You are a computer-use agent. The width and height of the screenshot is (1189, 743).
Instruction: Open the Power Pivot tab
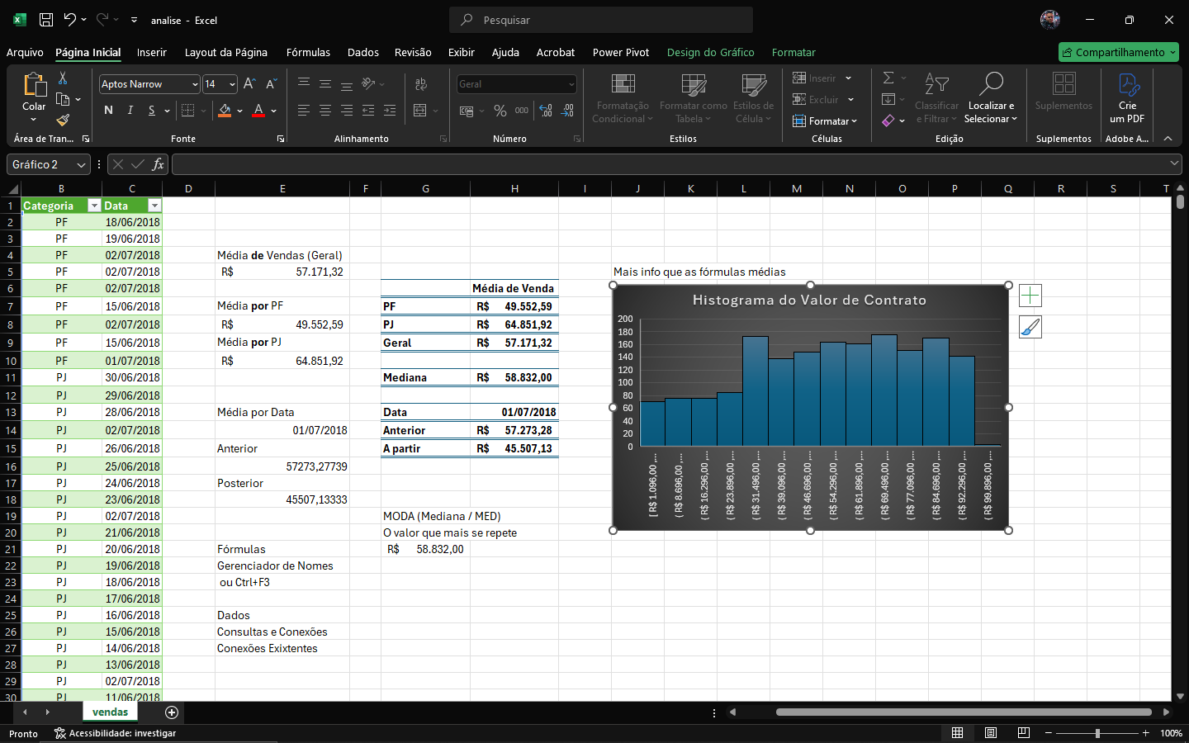click(x=621, y=52)
